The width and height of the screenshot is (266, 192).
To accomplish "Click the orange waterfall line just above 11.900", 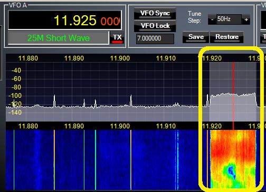I will [131, 159].
